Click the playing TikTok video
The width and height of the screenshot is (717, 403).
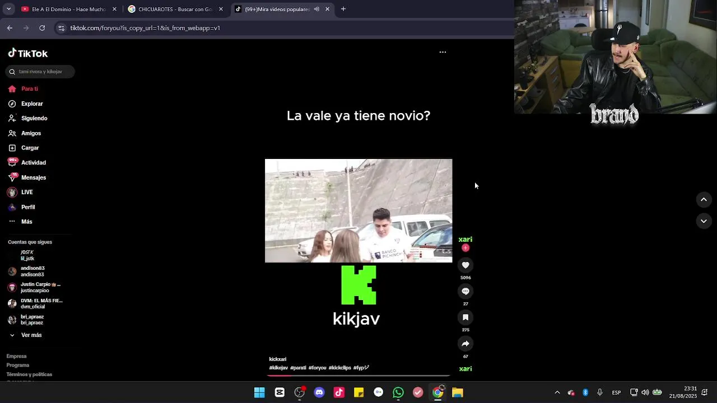358,210
